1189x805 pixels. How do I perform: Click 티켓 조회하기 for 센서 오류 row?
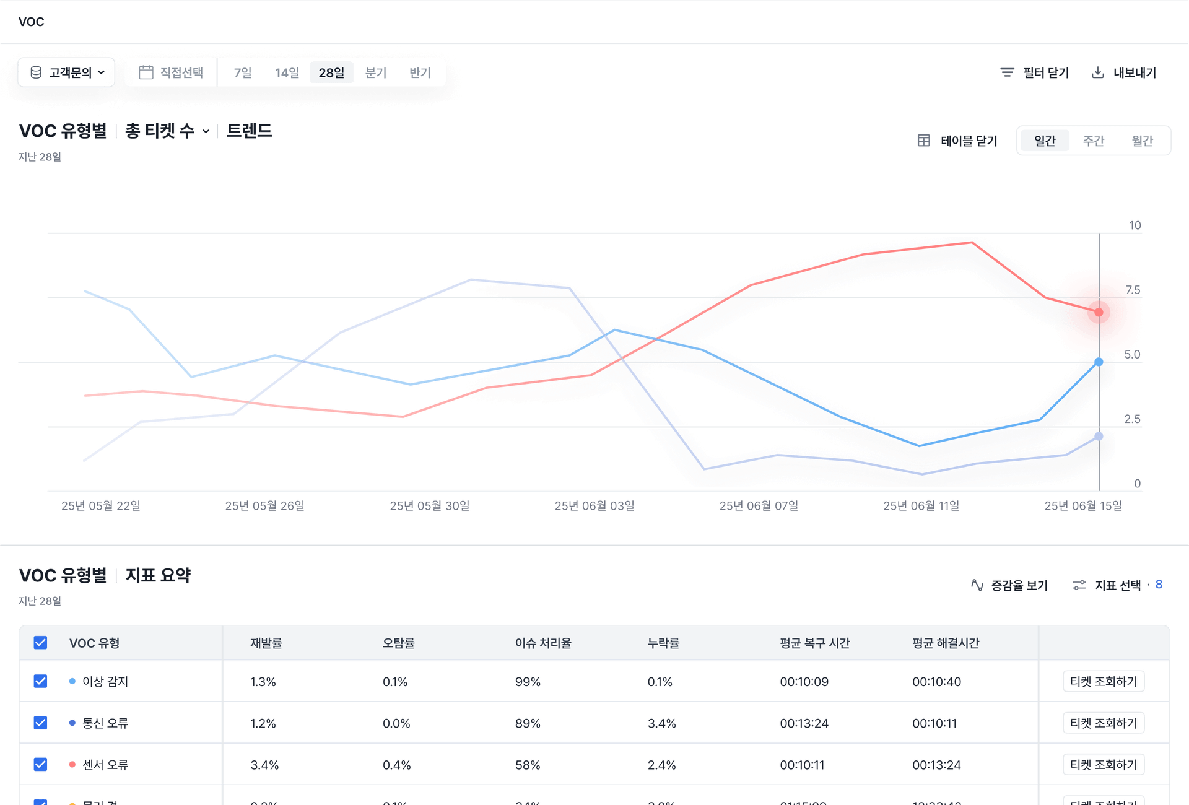point(1103,765)
